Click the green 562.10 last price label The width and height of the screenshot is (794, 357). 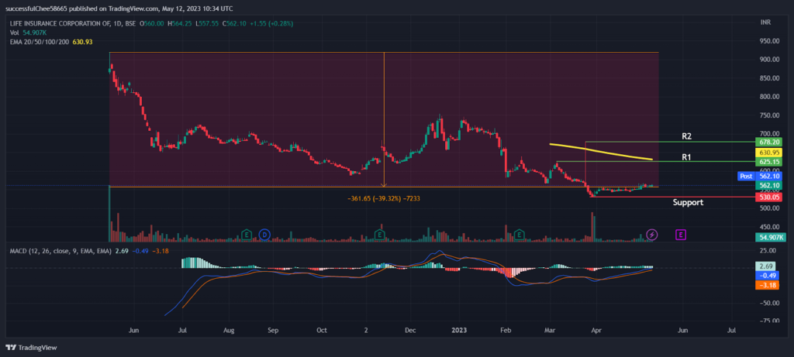(x=768, y=186)
